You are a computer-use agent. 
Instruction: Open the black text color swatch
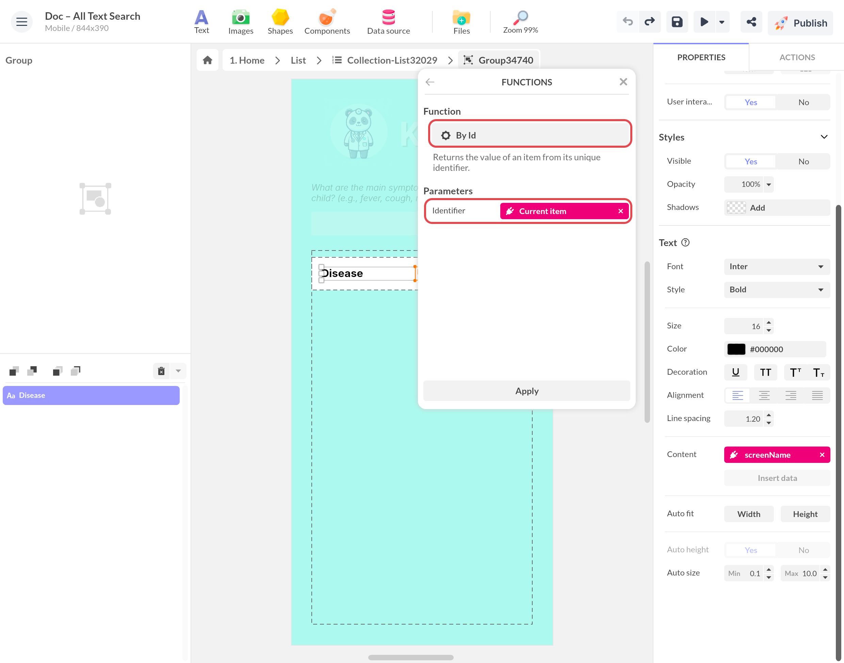(x=736, y=349)
